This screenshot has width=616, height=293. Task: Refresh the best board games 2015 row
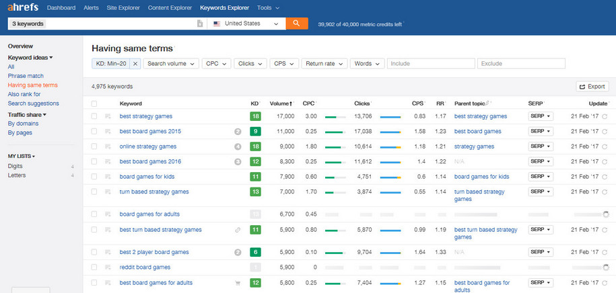pyautogui.click(x=605, y=132)
